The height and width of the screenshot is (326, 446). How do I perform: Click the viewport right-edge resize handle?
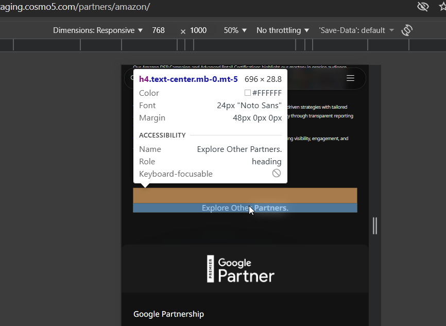pyautogui.click(x=375, y=226)
